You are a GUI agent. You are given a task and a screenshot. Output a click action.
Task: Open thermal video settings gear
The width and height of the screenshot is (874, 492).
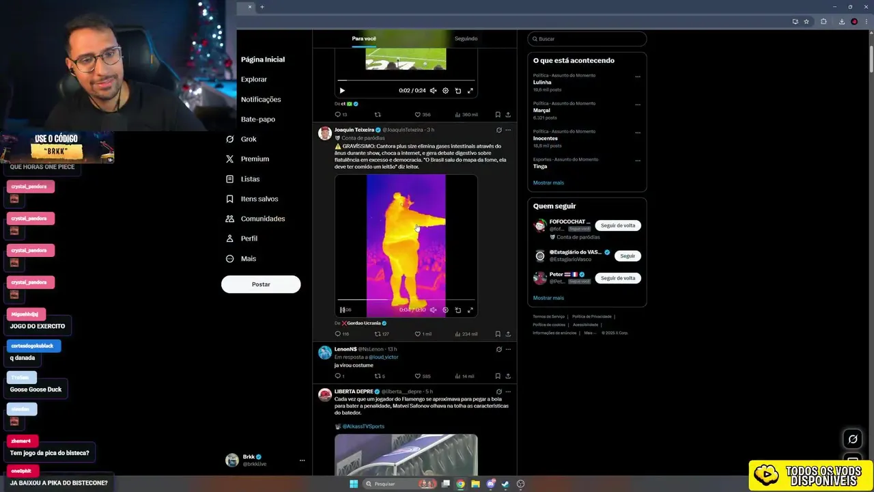445,310
